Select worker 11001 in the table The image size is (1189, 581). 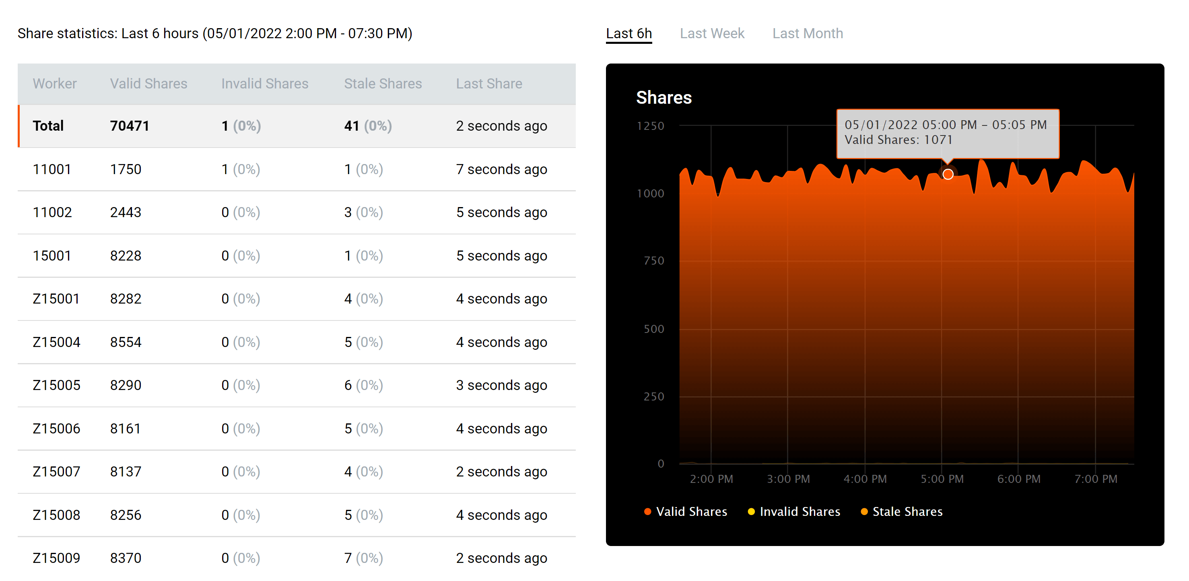[x=52, y=169]
